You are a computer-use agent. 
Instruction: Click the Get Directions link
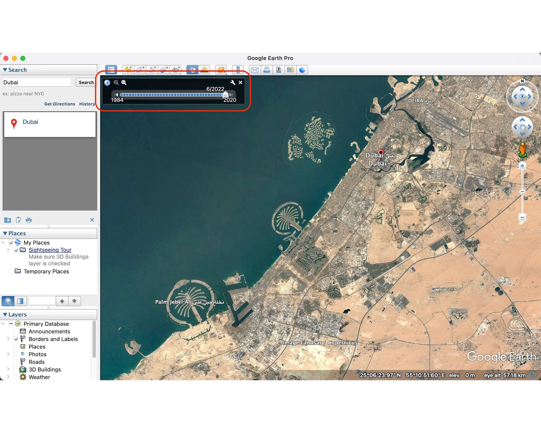tap(60, 104)
